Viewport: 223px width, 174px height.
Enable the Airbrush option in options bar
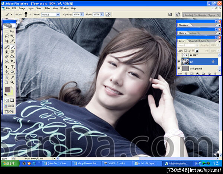point(108,14)
